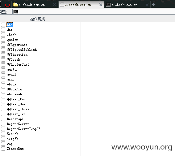Close the terminal e.obook.com.cn tab

click(147, 5)
